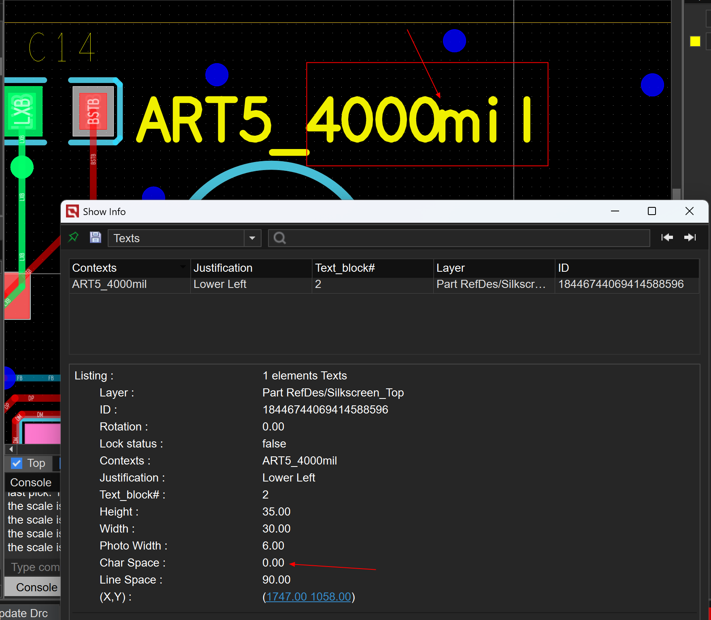Open the Update Drc tab

coord(24,613)
